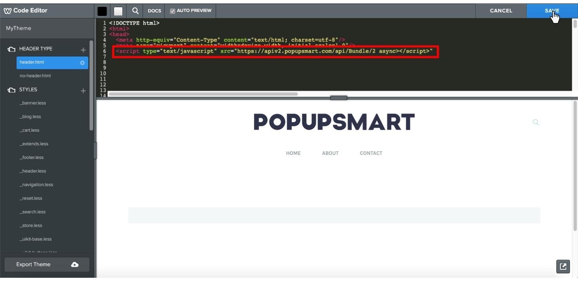Click the preview pane vertical scrollbar
Screen dimensions: 578x281
(575, 166)
